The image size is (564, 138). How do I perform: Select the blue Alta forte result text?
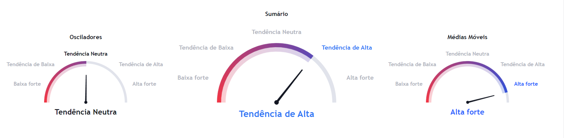467,112
